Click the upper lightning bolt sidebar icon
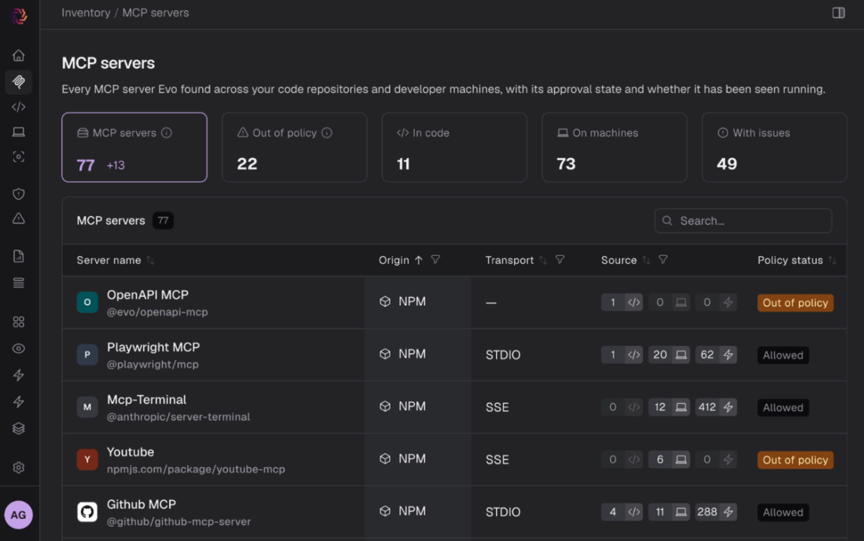Viewport: 864px width, 541px height. pyautogui.click(x=18, y=375)
